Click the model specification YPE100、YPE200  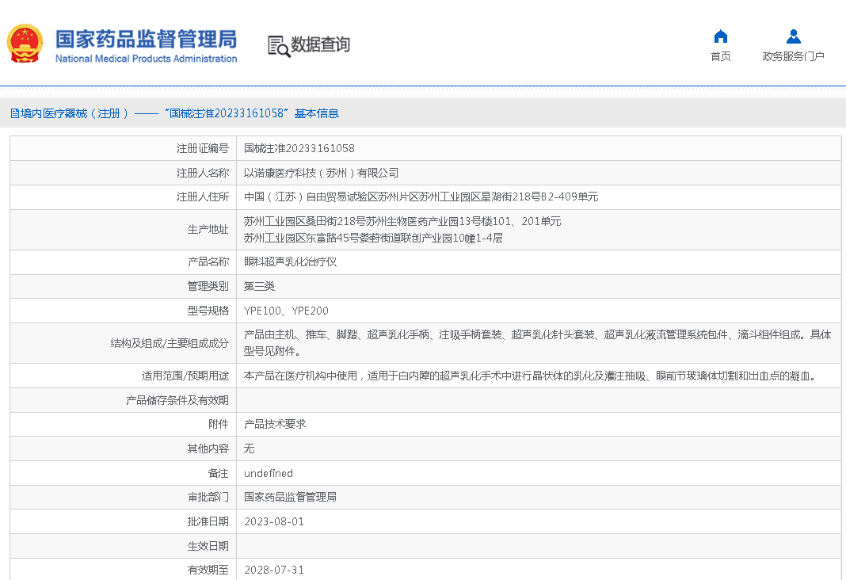coord(286,311)
